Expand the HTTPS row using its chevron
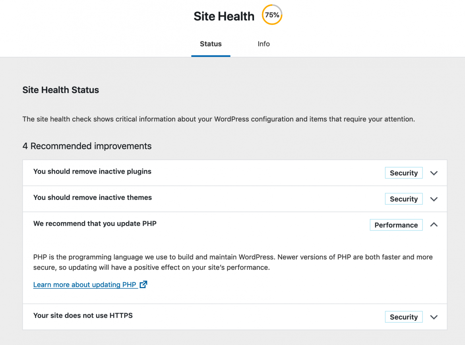 [434, 317]
